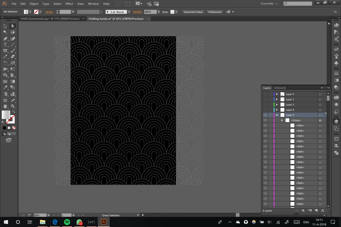Image resolution: width=341 pixels, height=227 pixels.
Task: Expand Layer 3 disclosure triangle
Action: click(277, 105)
